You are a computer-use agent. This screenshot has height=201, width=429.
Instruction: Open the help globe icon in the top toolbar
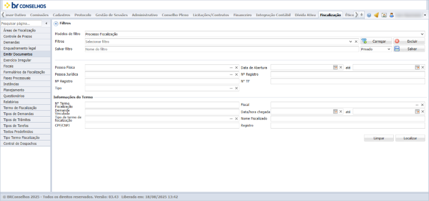369,15
